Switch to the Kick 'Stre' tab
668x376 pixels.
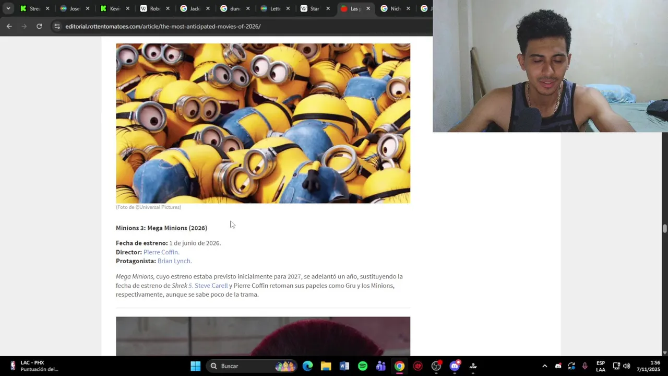pyautogui.click(x=34, y=8)
